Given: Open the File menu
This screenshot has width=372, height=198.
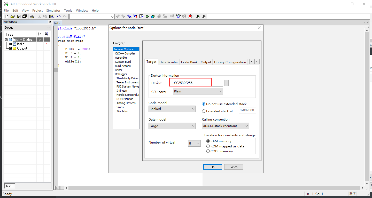Looking at the screenshot, I should (x=6, y=10).
